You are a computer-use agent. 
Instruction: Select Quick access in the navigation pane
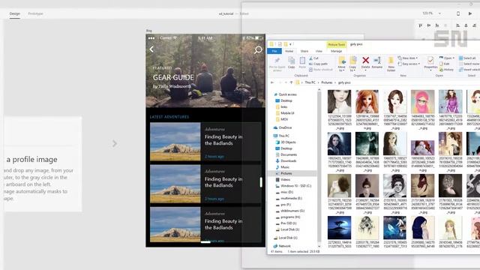click(x=285, y=94)
